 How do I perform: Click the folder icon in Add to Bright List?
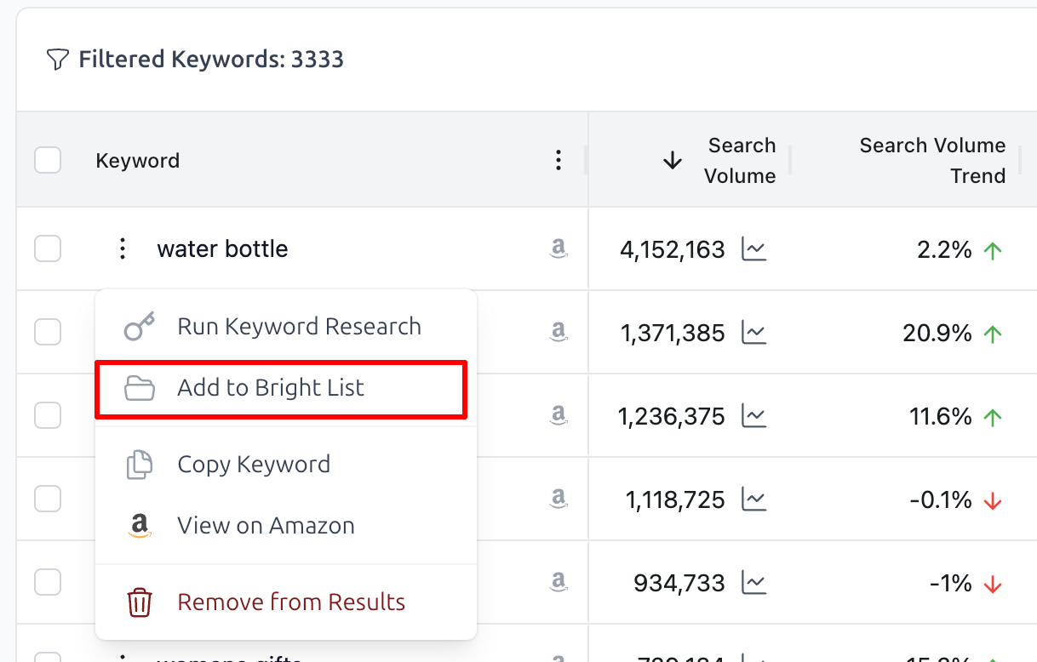click(x=140, y=386)
